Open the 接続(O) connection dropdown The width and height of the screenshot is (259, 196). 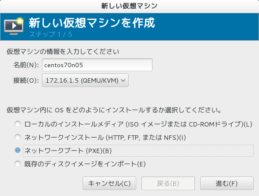coord(85,81)
